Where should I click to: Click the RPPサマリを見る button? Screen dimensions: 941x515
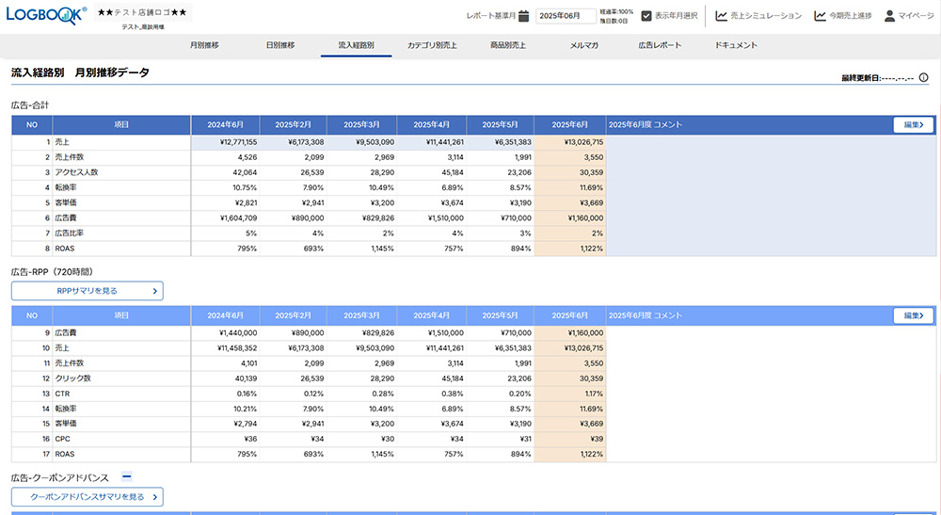(87, 291)
